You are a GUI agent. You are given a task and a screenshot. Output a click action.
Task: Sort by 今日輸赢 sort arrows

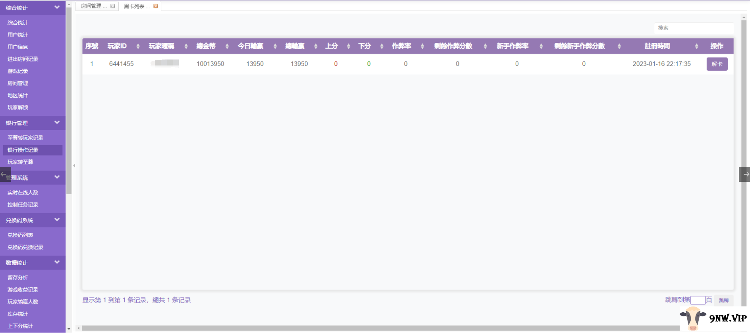click(275, 46)
